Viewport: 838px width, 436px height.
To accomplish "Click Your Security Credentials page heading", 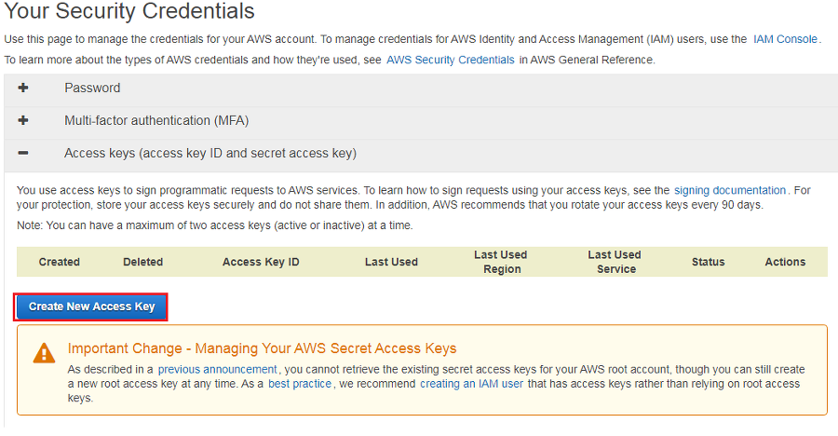I will pyautogui.click(x=129, y=11).
